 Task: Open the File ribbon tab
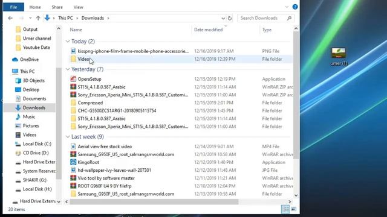(13, 7)
